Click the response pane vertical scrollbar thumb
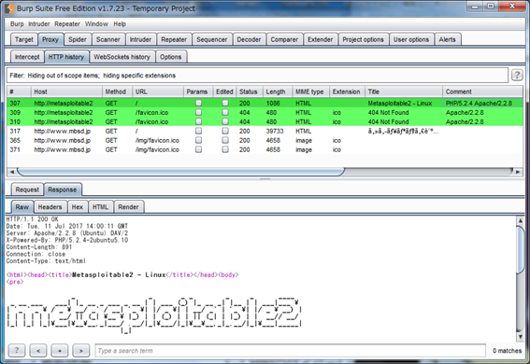Image resolution: width=530 pixels, height=364 pixels. point(521,249)
